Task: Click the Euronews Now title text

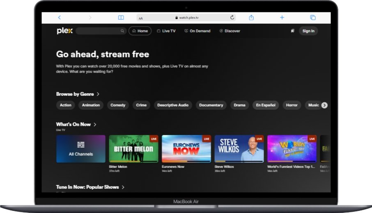Action: click(x=173, y=167)
